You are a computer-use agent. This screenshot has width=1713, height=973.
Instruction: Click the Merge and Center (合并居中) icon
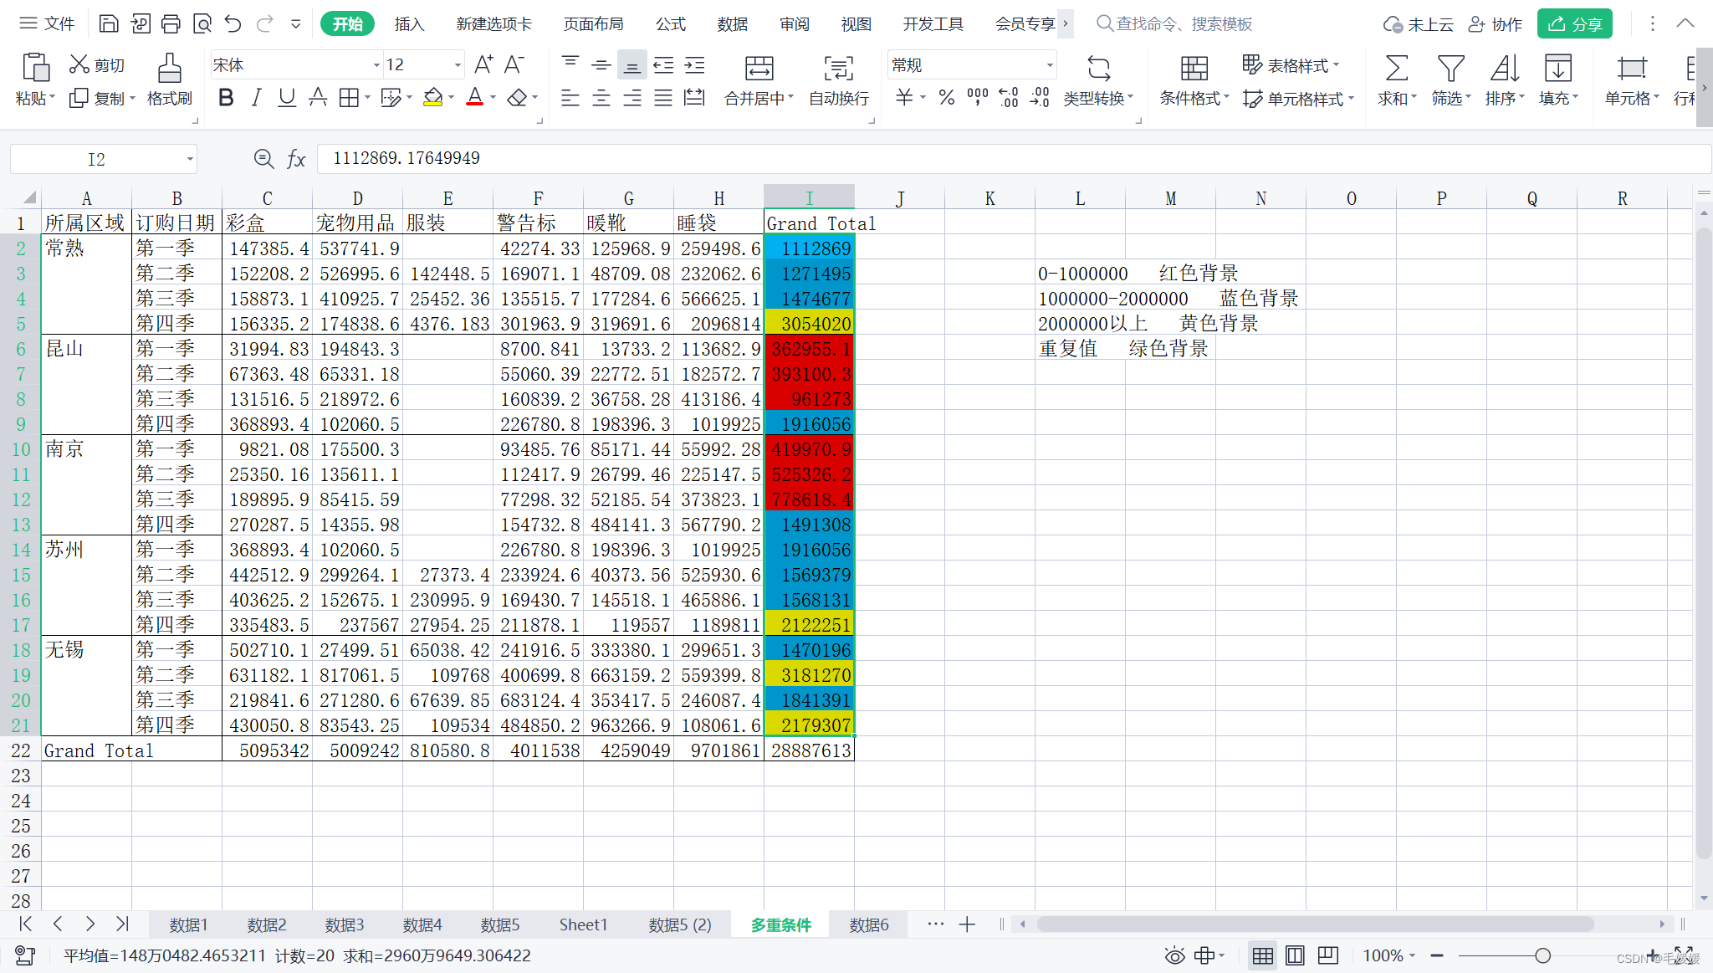pos(759,69)
